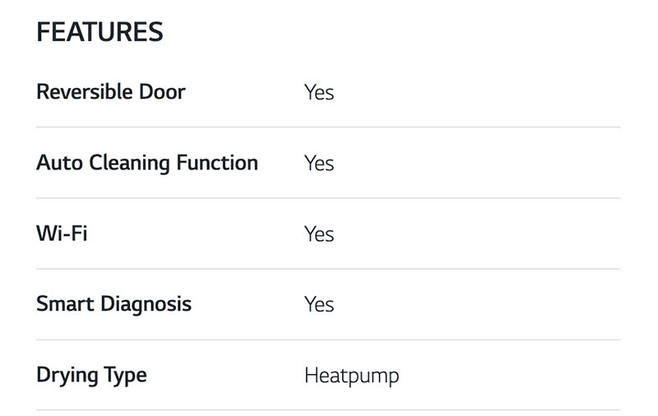This screenshot has width=658, height=416.
Task: Click the divider line below Drying Type row
Action: [328, 410]
